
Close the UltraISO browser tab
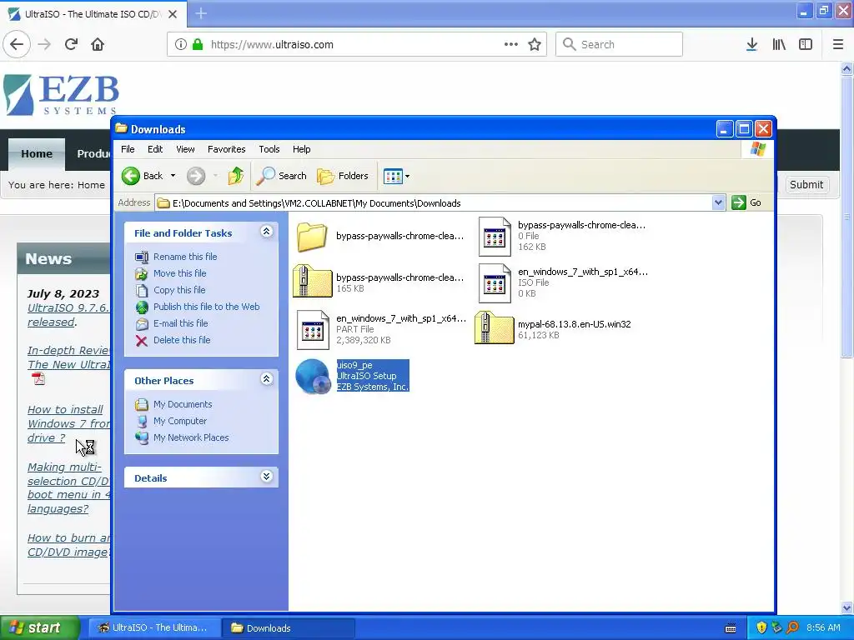point(173,14)
